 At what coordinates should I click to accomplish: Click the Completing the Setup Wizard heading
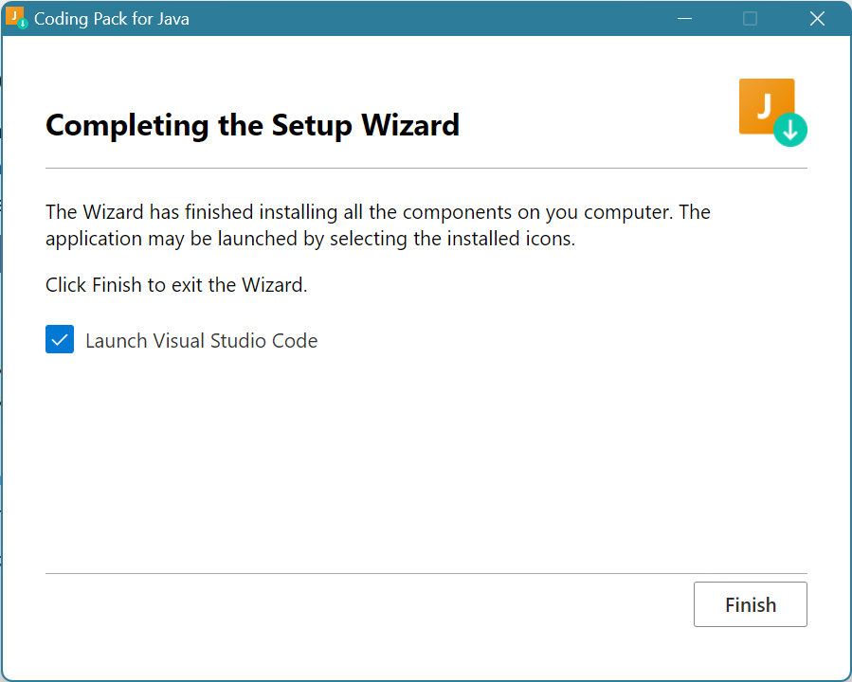click(252, 125)
